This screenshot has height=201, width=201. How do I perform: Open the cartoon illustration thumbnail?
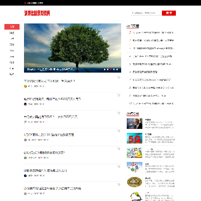135,152
